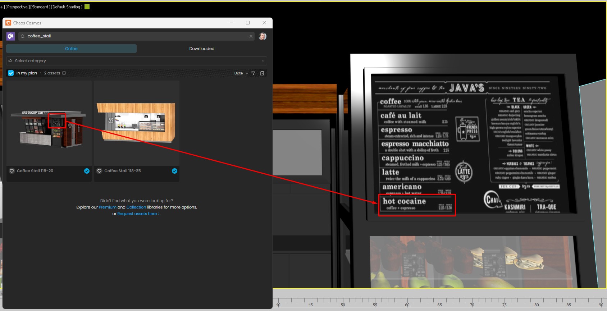Viewport: 607px width, 311px height.
Task: Click the blue checkmark on Coffee Stall 118-20
Action: pyautogui.click(x=87, y=171)
